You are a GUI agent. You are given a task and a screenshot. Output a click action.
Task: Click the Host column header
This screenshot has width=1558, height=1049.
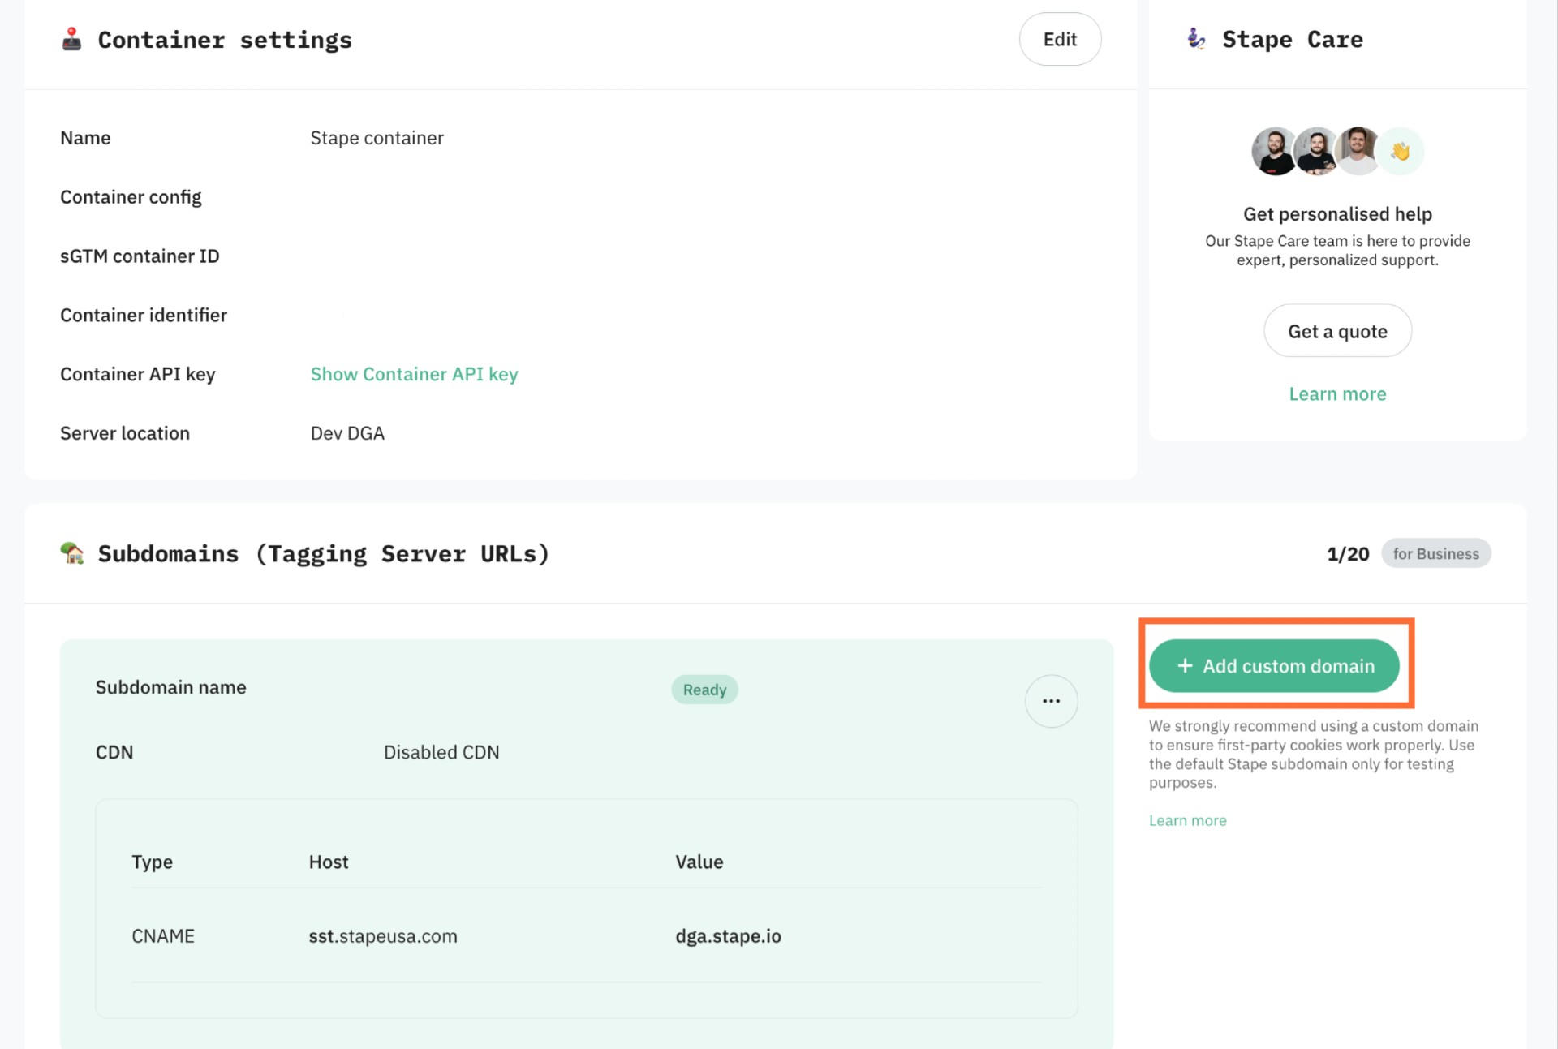pos(329,862)
